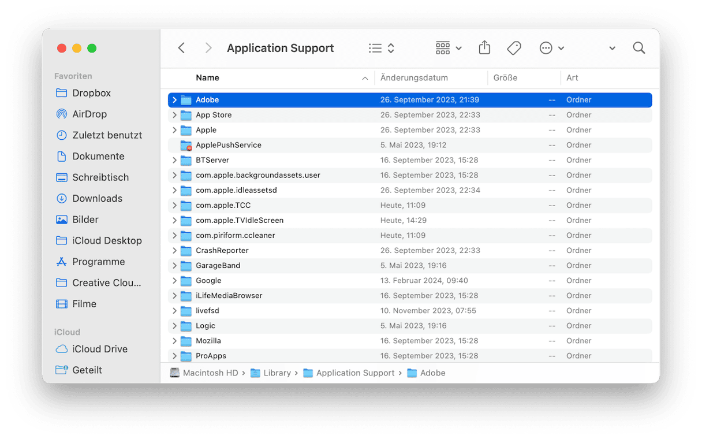Go forward using the forward arrow
This screenshot has height=439, width=702.
(208, 48)
